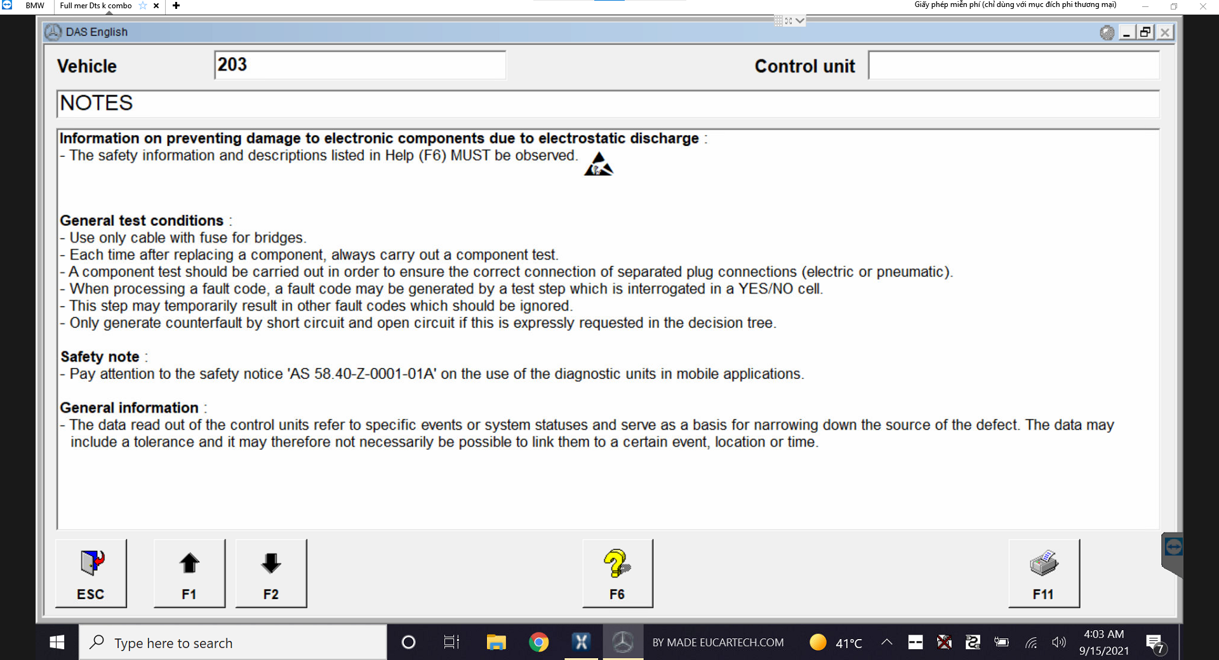Open the notification center with 7 badge

tap(1156, 643)
